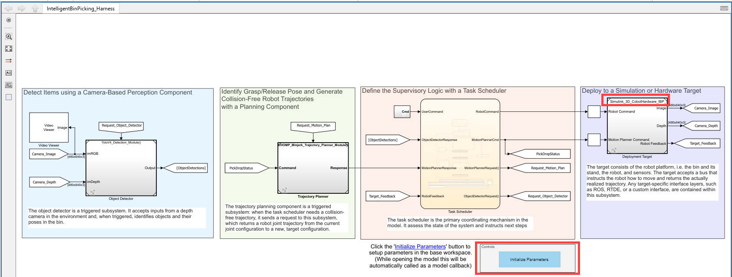This screenshot has width=732, height=277.
Task: Click the Simulink_3D_CobotHardware_IBP variant label
Action: [x=636, y=101]
